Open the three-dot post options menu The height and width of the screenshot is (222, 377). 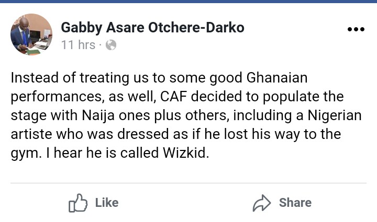coord(356,29)
